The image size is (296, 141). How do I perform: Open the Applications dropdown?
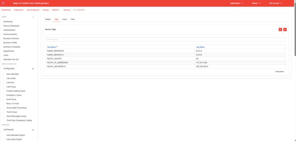(x=237, y=3)
